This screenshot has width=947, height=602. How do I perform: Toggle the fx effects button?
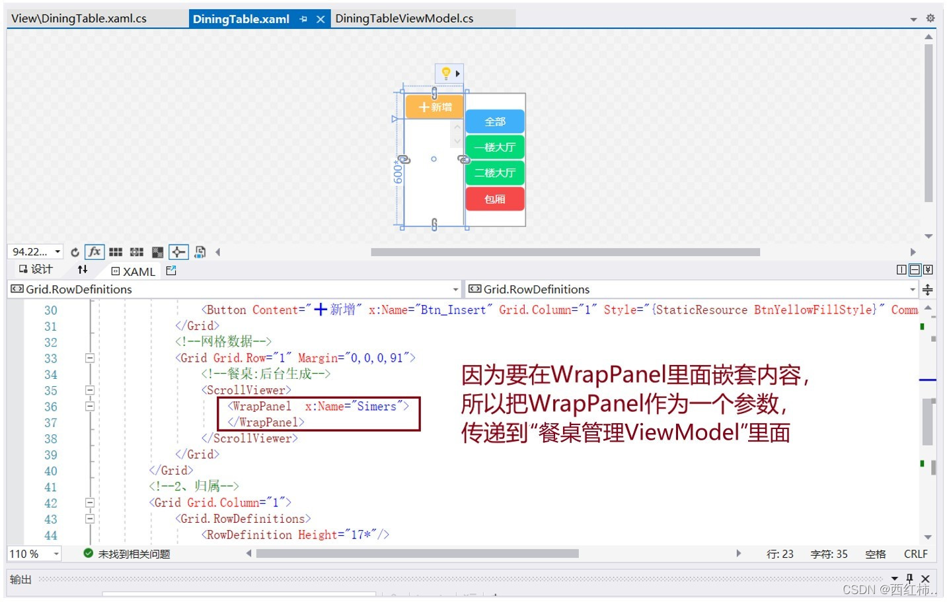(95, 251)
